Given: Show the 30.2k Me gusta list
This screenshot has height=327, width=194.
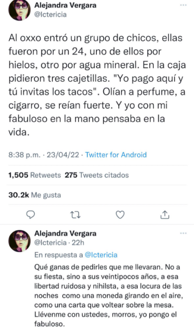Looking at the screenshot, I should (35, 195).
